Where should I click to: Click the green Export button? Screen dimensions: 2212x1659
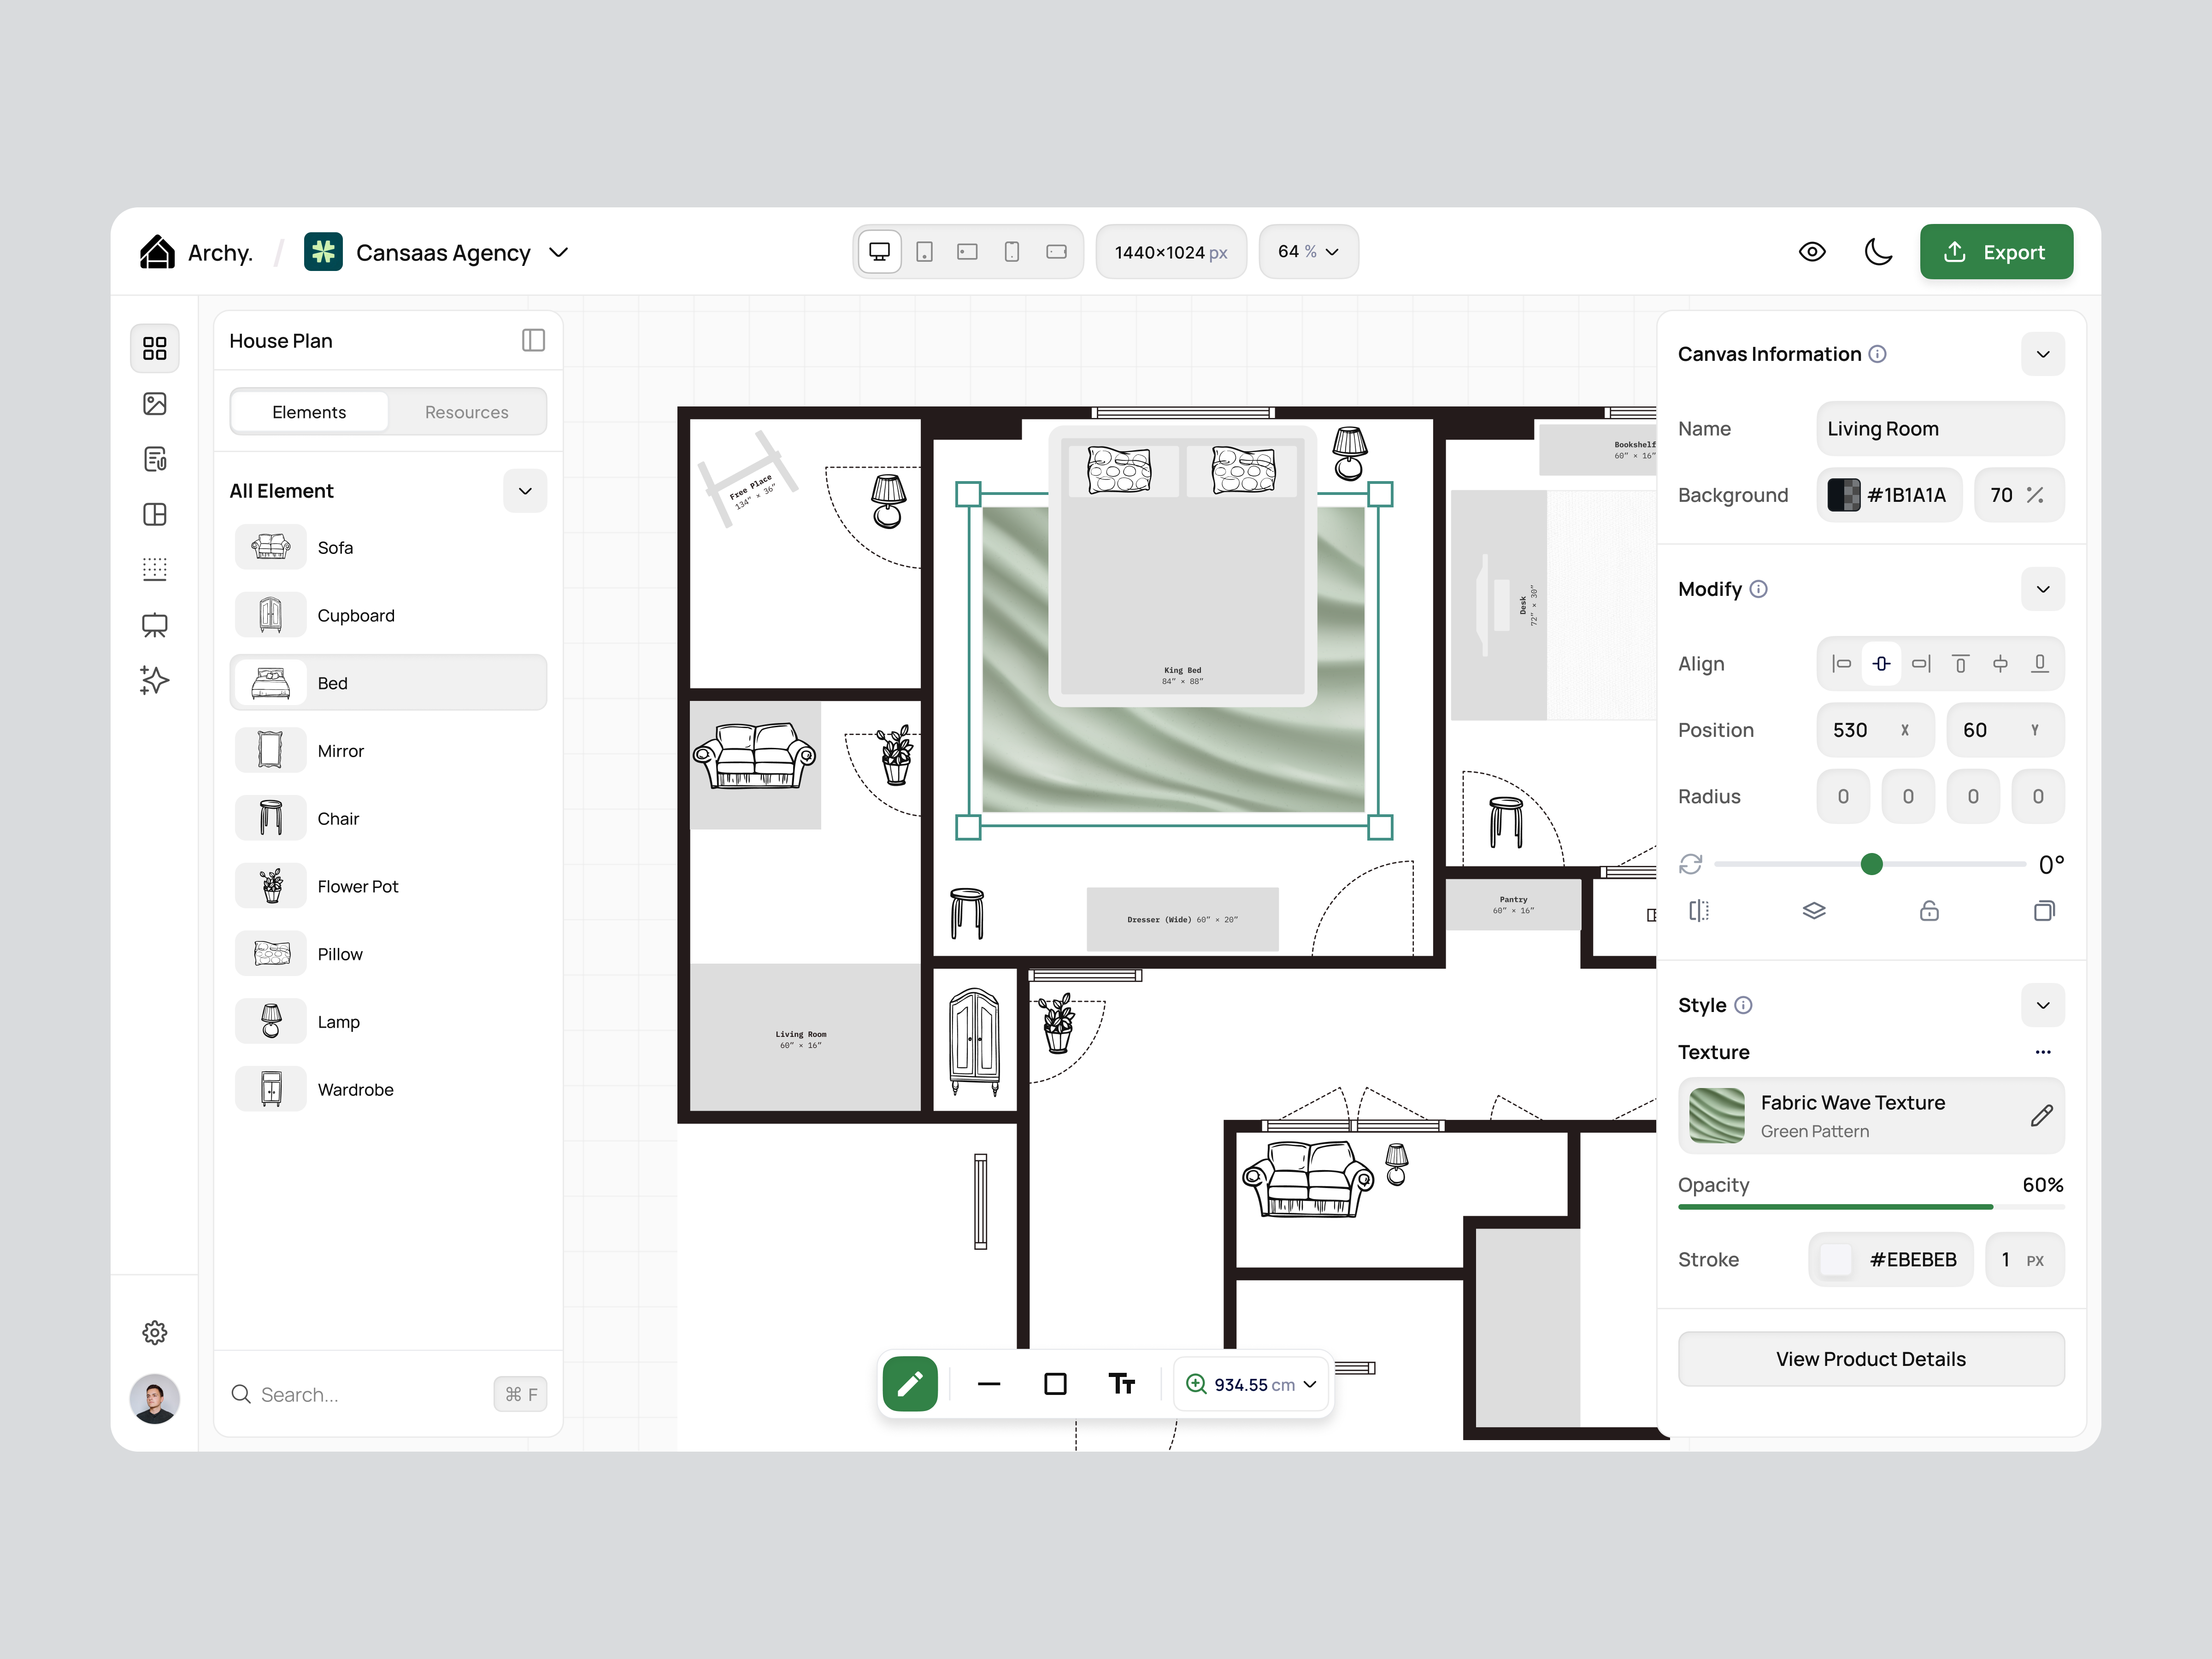coord(1996,251)
